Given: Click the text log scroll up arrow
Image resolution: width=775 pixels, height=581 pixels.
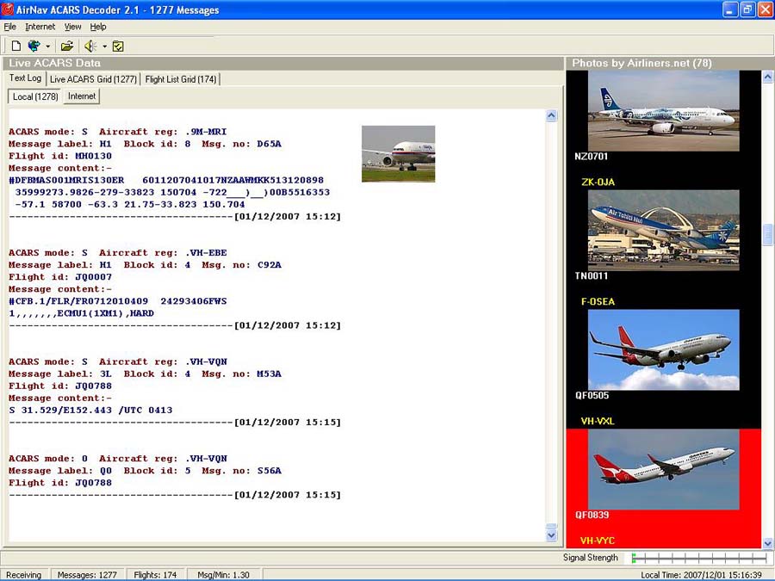Looking at the screenshot, I should tap(552, 115).
